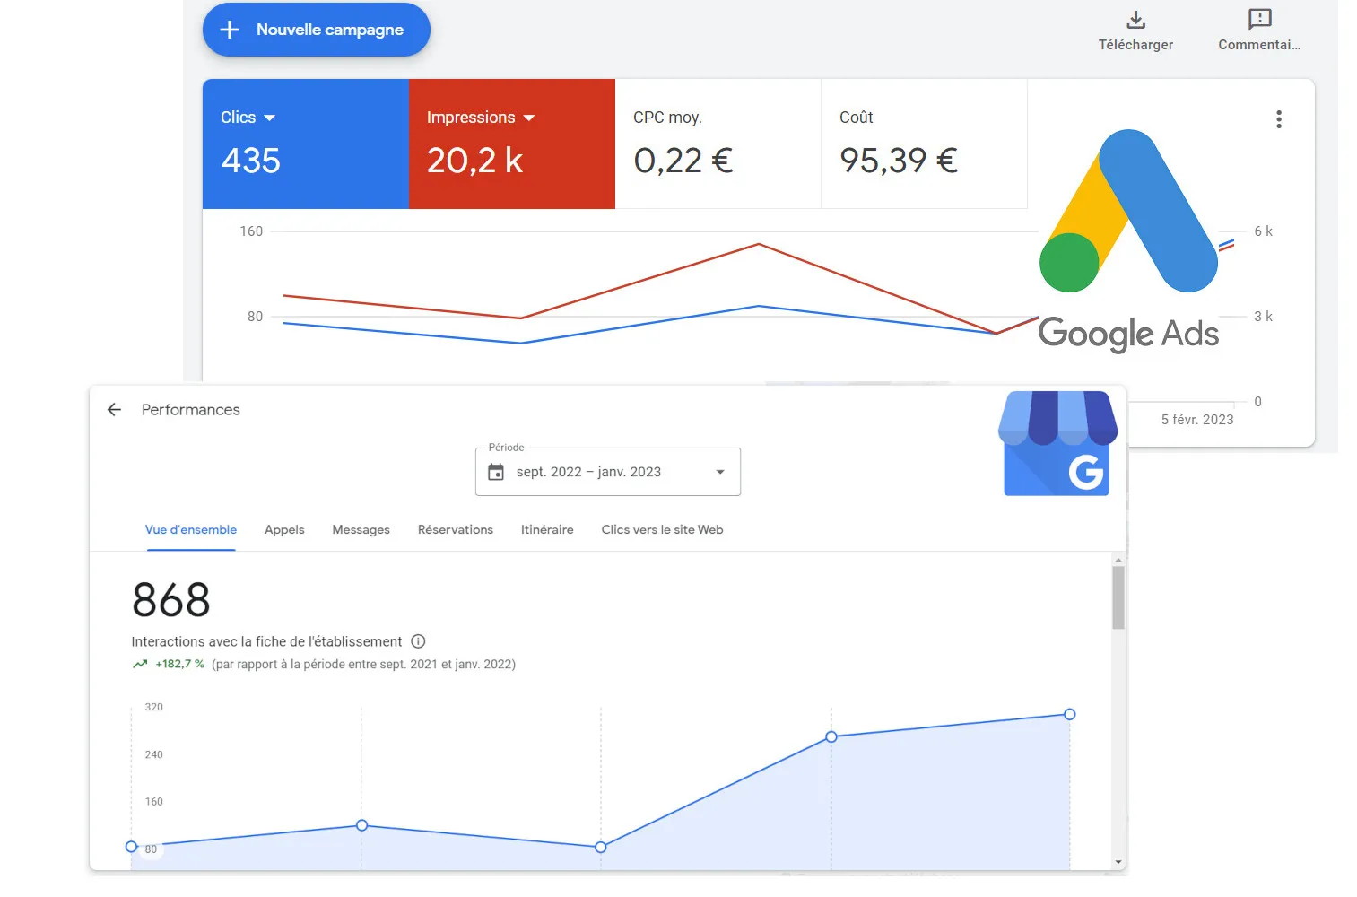Switch to the Appels tab

tap(284, 530)
